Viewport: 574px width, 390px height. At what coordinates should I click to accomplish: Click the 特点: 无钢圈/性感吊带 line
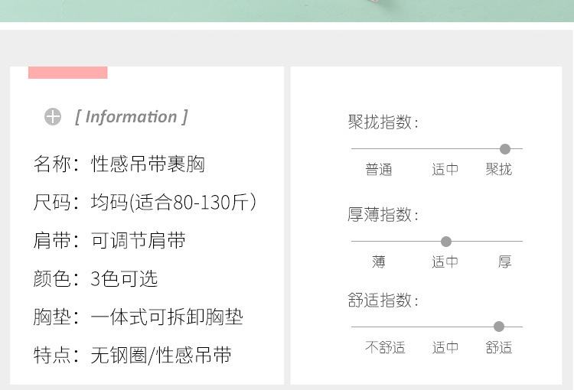pyautogui.click(x=132, y=355)
